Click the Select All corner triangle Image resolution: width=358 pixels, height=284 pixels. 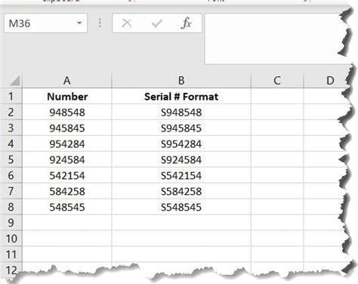14,81
